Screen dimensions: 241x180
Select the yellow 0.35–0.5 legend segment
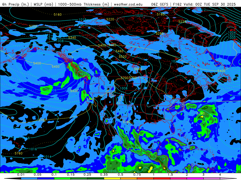click(112, 178)
